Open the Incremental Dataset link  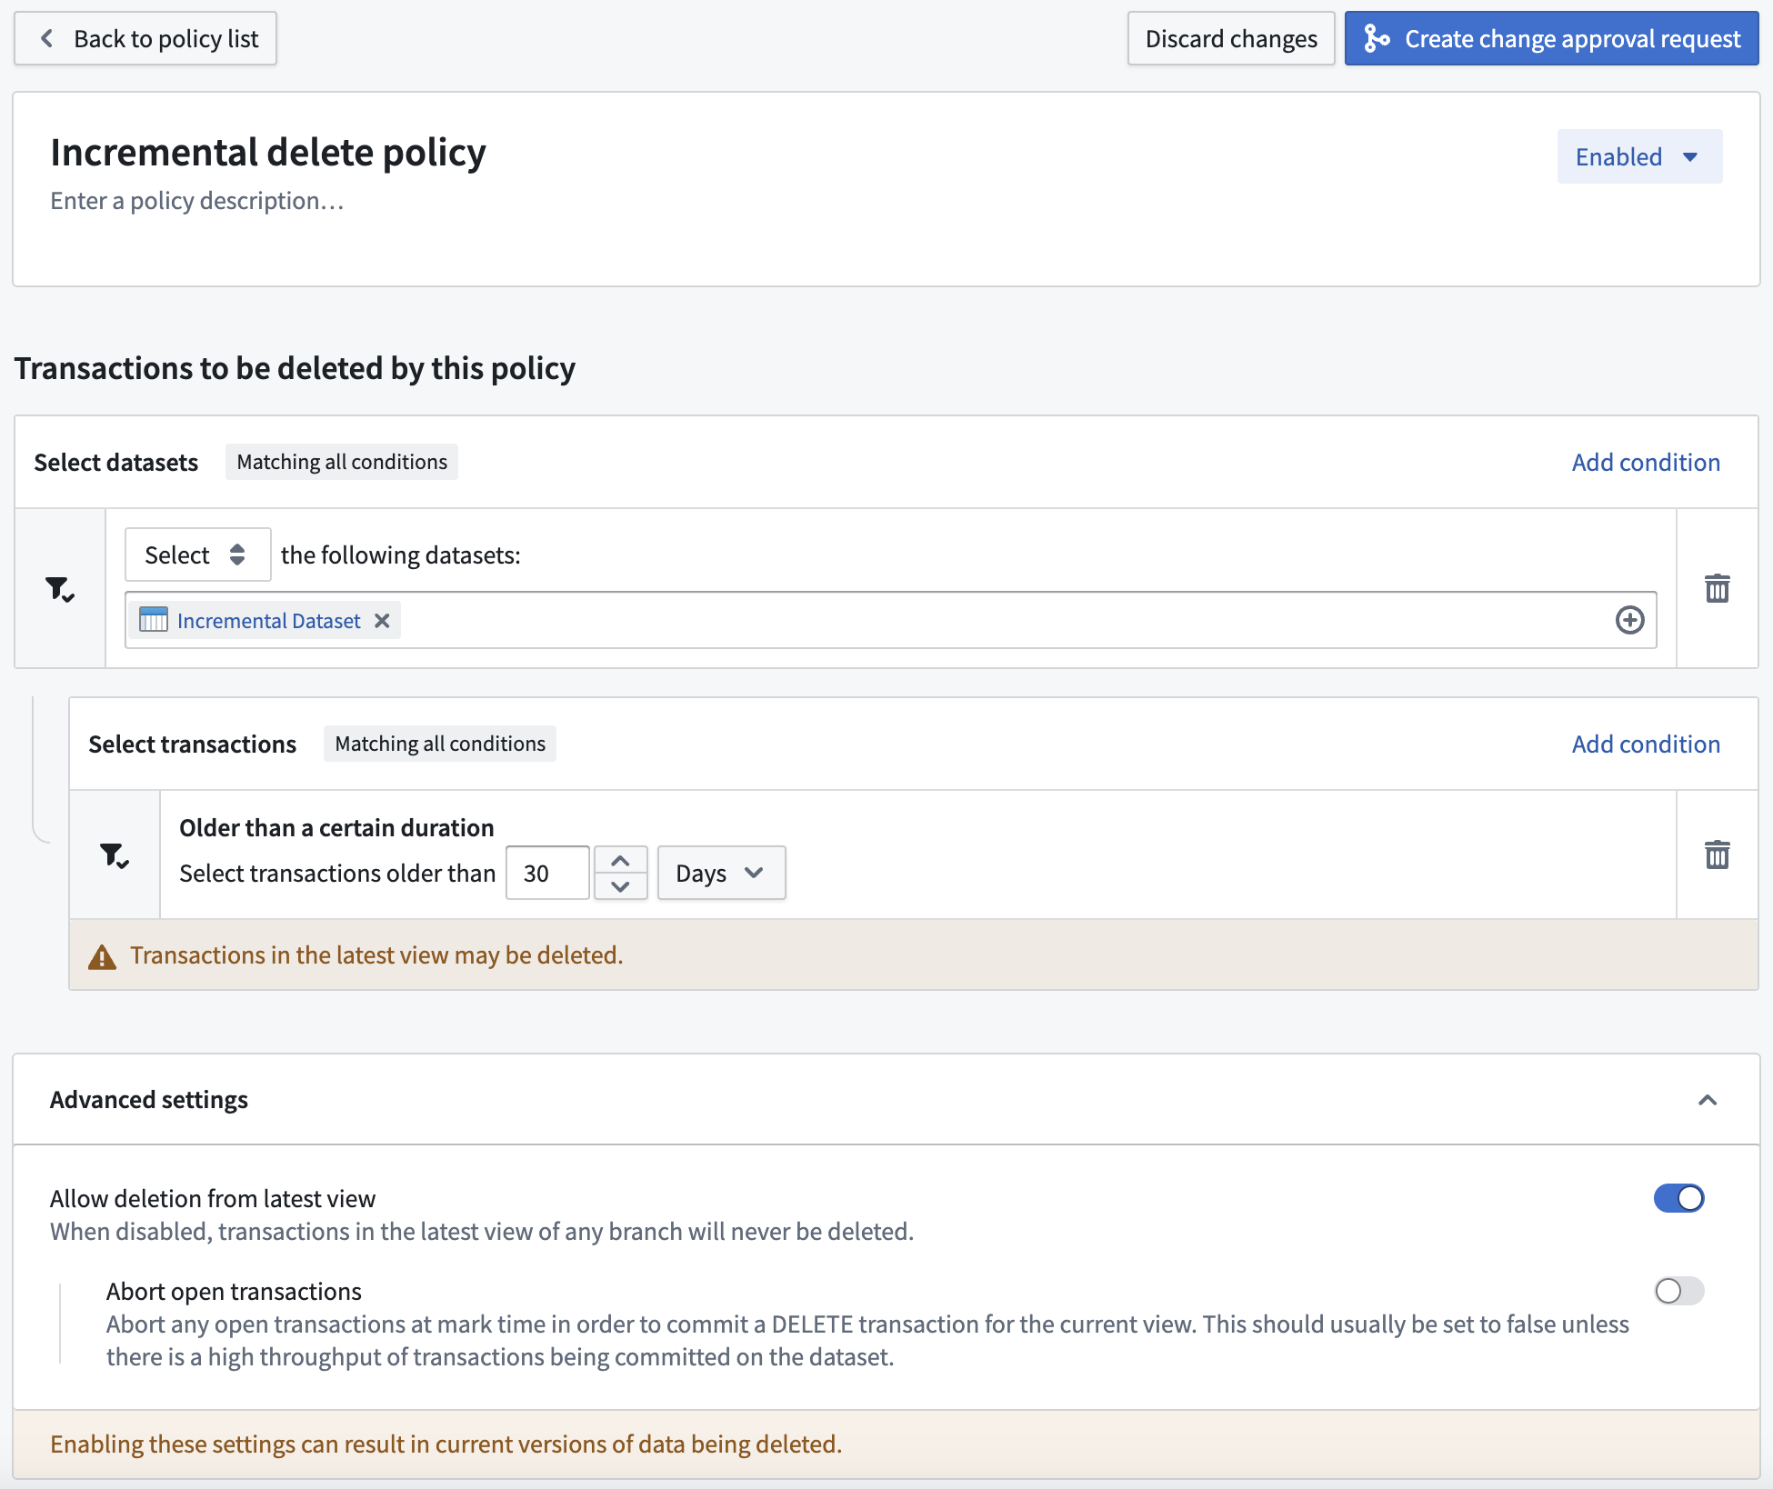pyautogui.click(x=268, y=621)
